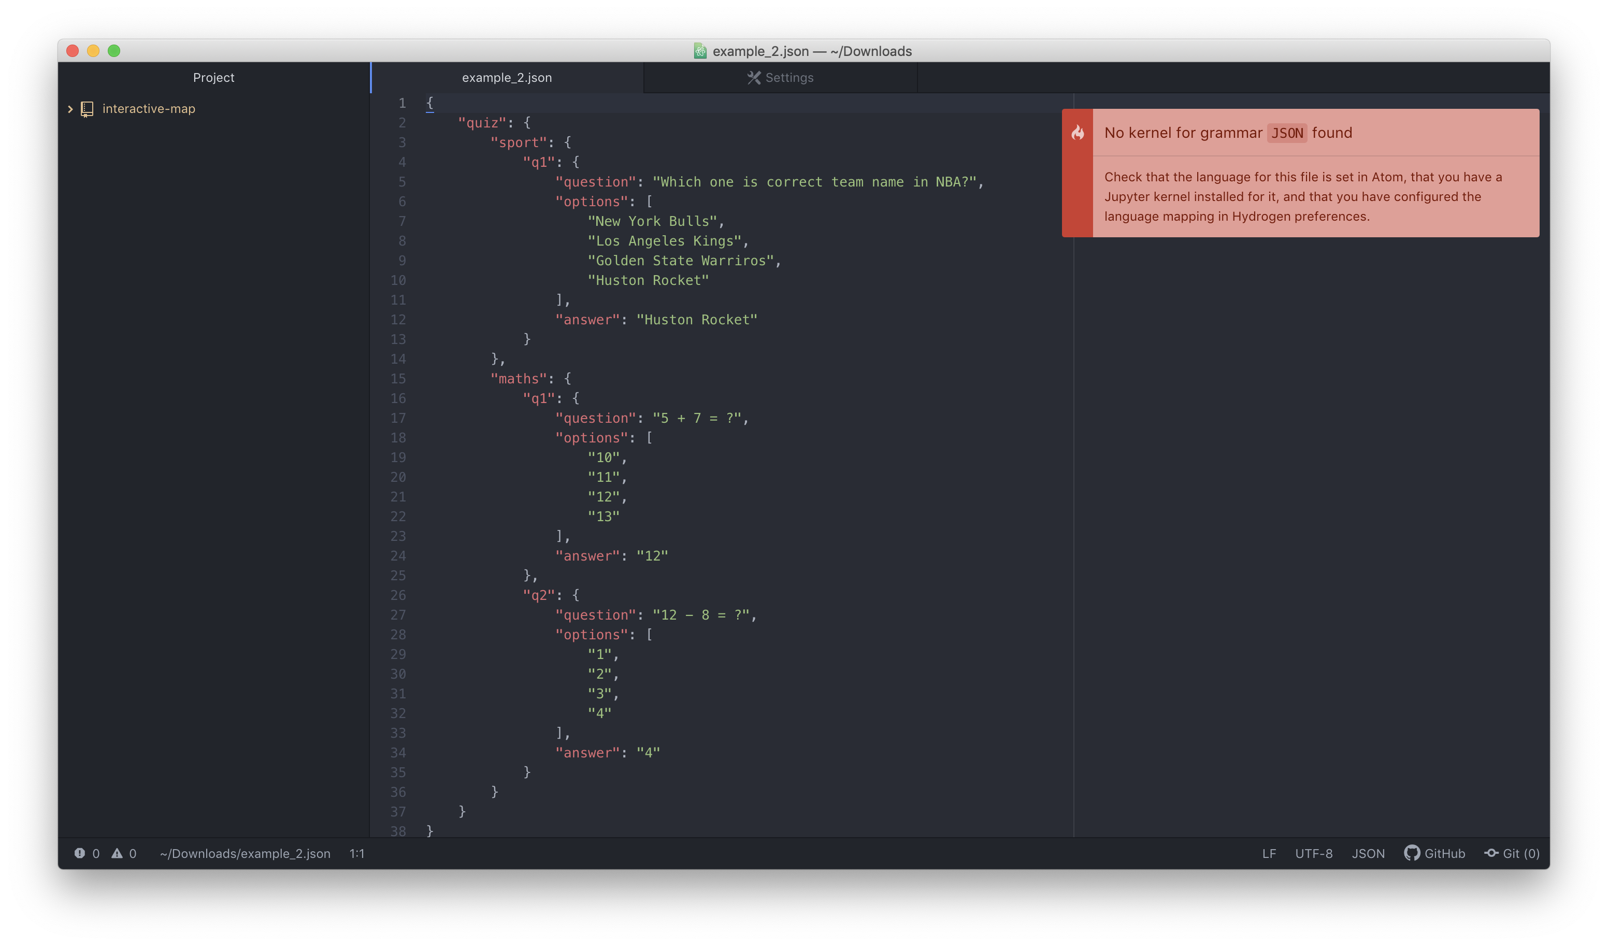Click the warning triangle icon in status bar

pyautogui.click(x=118, y=853)
